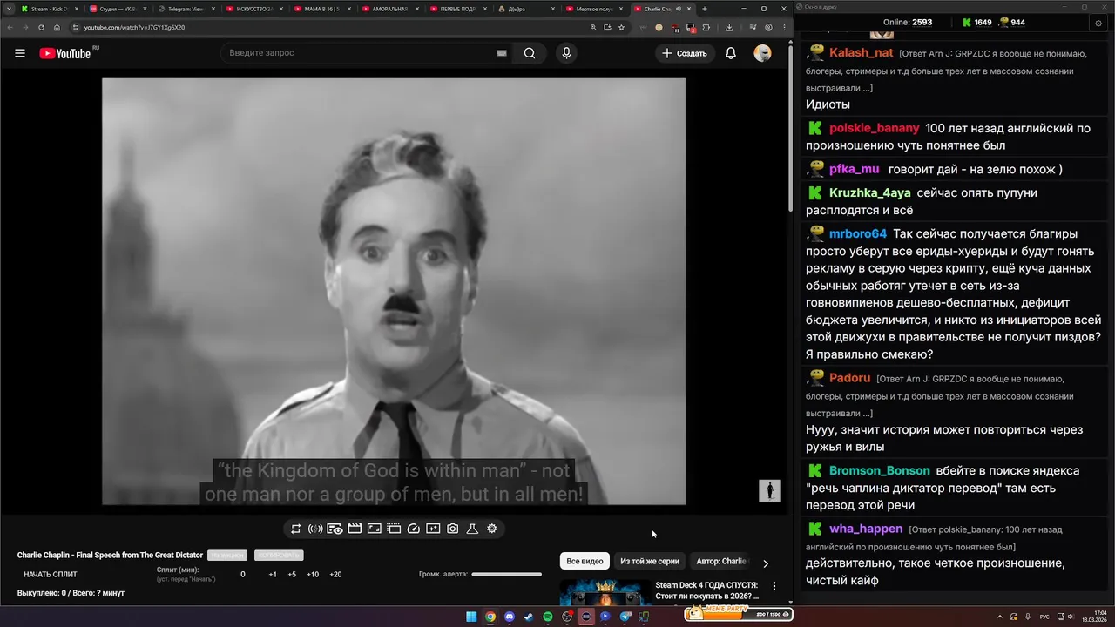This screenshot has height=627, width=1115.
Task: Click the dashed pop-up player icon
Action: [394, 529]
